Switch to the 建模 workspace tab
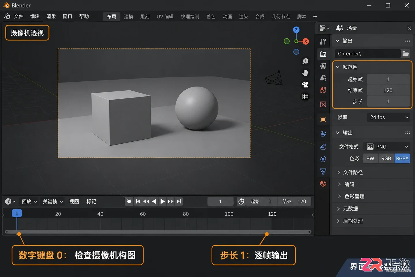 tap(129, 17)
